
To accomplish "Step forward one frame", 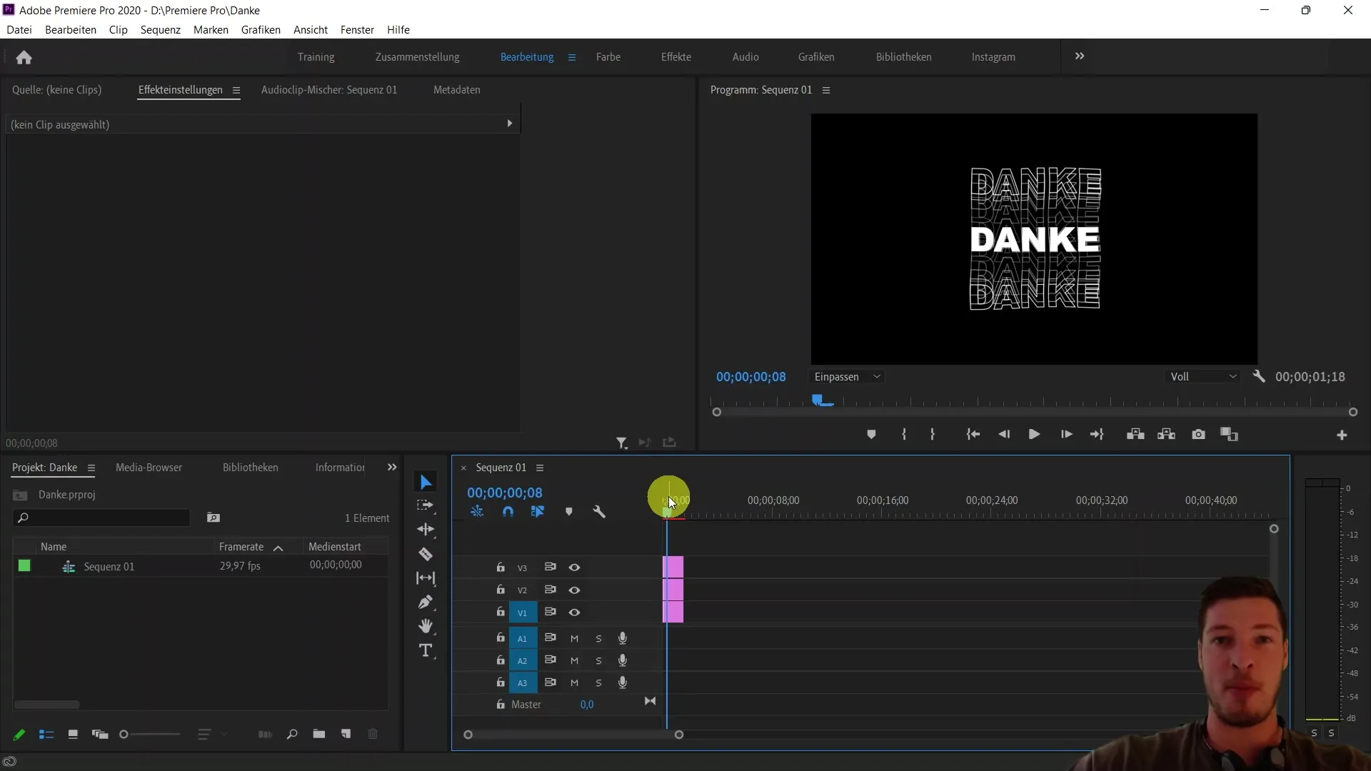I will (1066, 434).
